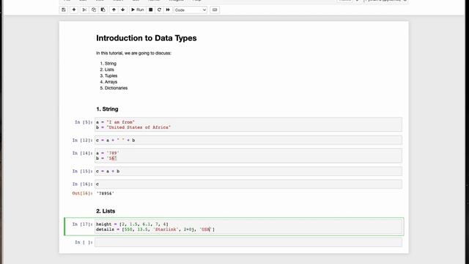This screenshot has height=264, width=469.
Task: Click the Out[16] result '78956'
Action: point(106,194)
